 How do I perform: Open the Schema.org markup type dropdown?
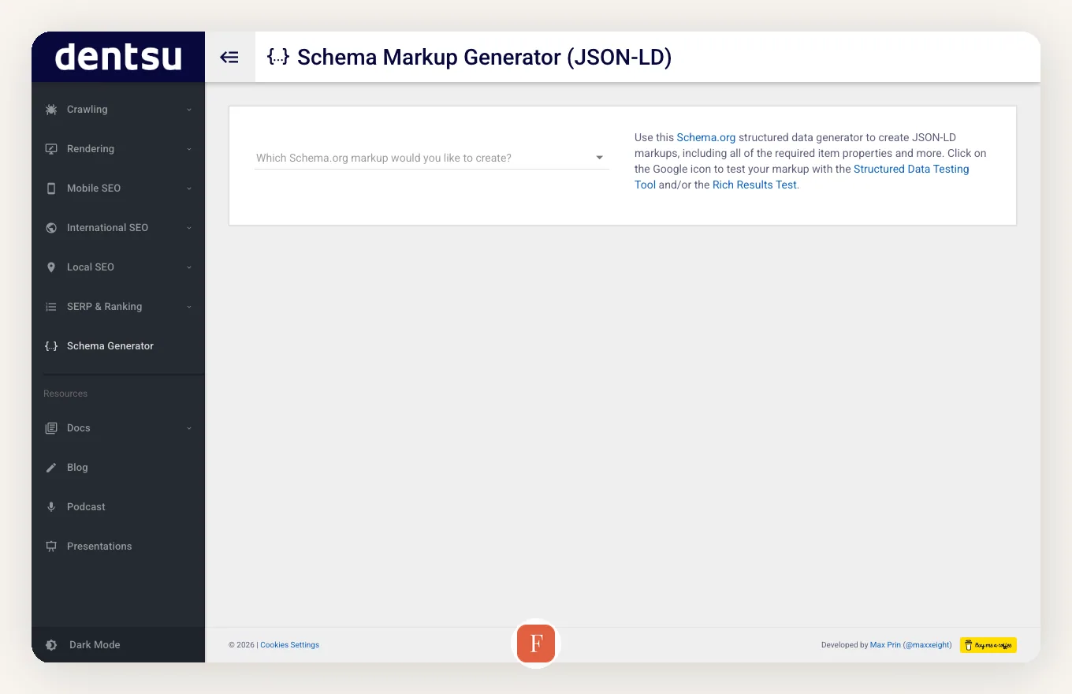tap(431, 158)
